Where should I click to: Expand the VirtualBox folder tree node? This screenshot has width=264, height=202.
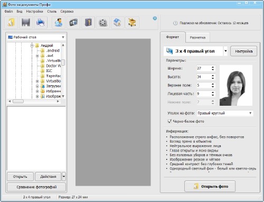[x=37, y=81]
